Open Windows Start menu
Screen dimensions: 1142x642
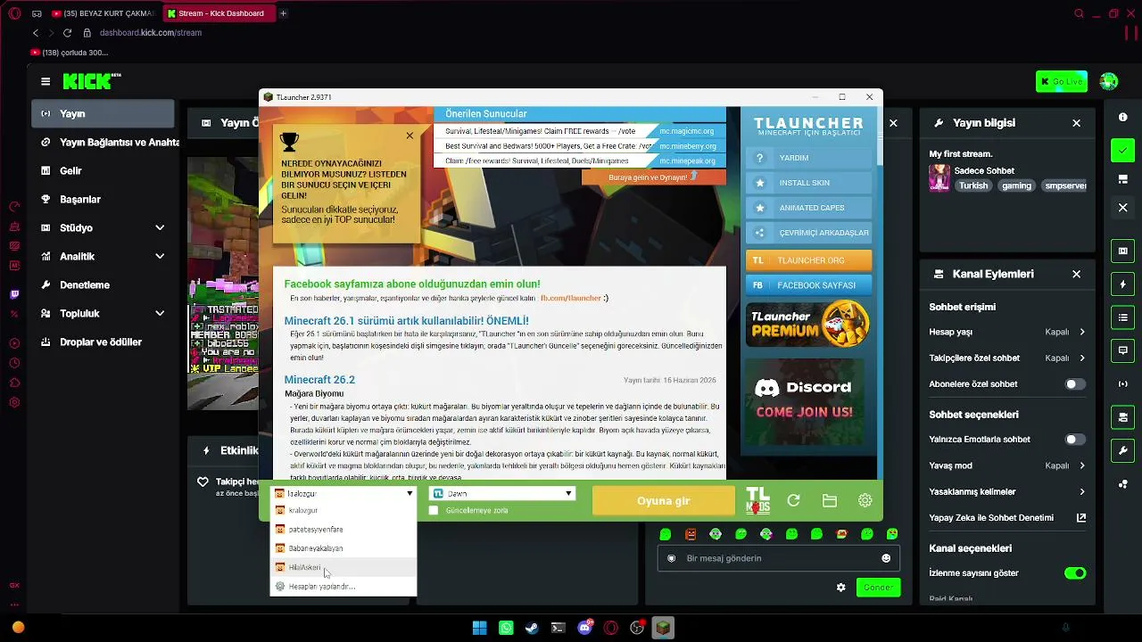point(480,628)
